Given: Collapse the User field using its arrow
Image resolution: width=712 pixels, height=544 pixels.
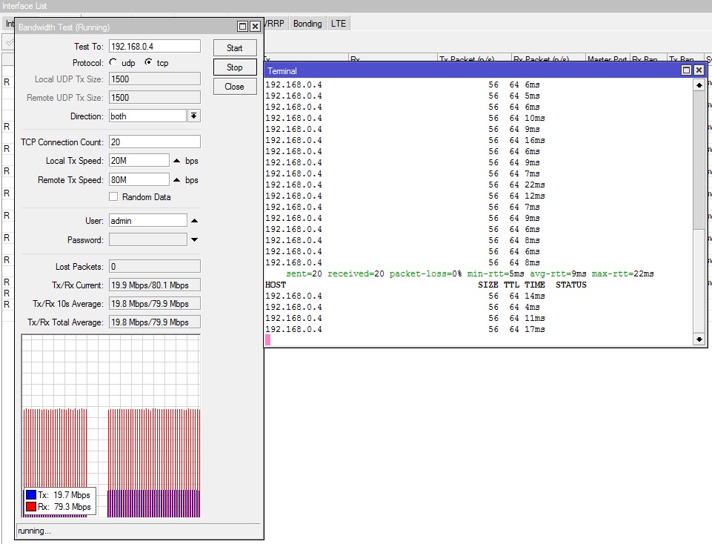Looking at the screenshot, I should coord(194,221).
